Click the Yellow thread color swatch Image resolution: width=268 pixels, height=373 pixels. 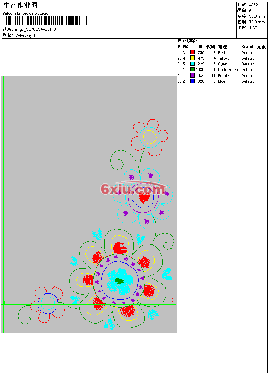click(192, 58)
